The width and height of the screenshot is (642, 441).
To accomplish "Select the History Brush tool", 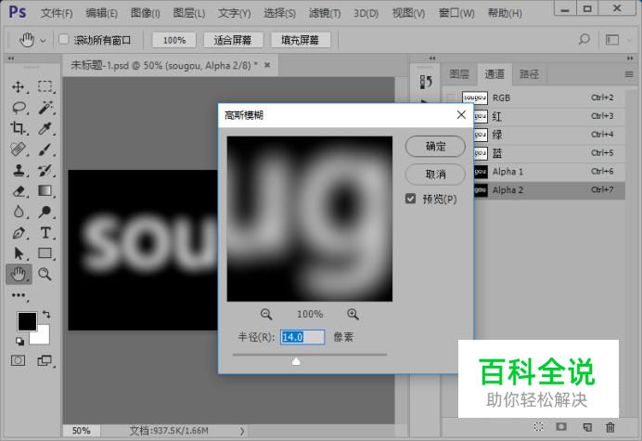I will 45,170.
